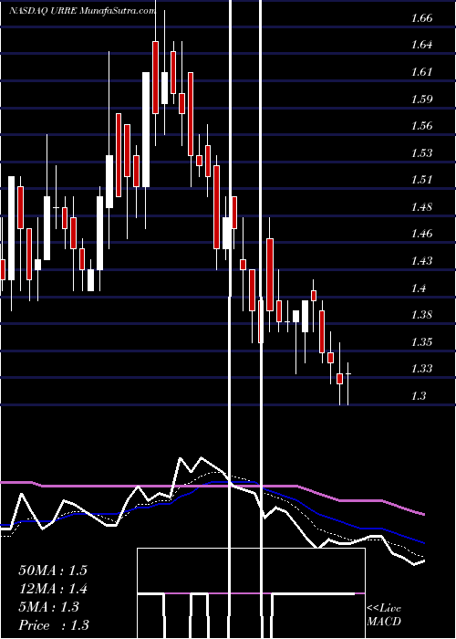Click the 1.56 price axis label

coord(421,126)
